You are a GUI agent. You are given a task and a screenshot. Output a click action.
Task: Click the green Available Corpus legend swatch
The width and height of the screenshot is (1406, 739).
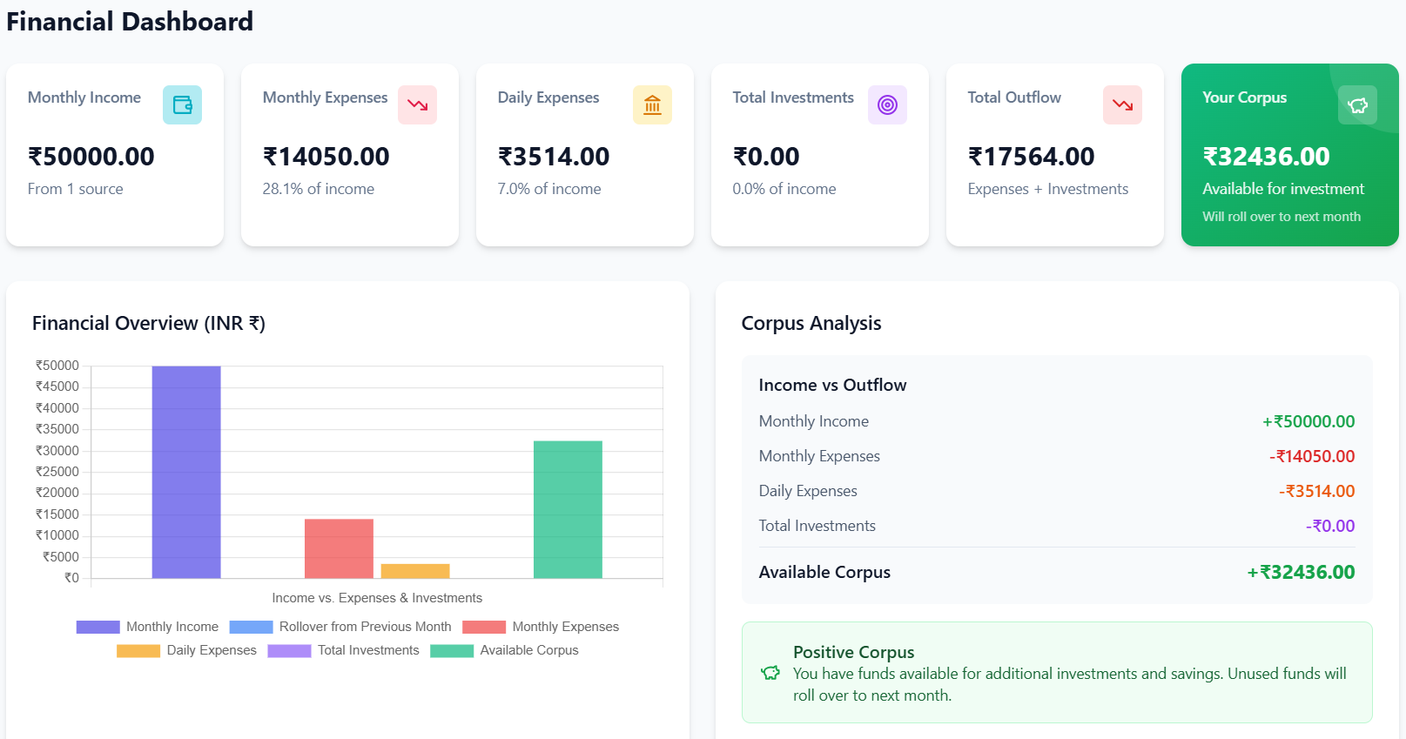pos(452,650)
